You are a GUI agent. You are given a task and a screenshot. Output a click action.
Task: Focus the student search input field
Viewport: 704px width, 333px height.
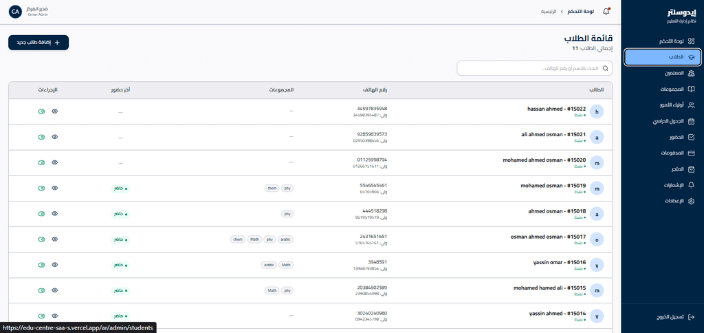[x=534, y=69]
